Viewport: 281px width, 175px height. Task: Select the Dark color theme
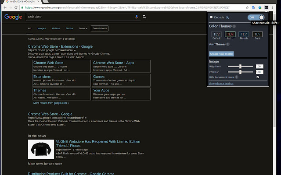click(x=257, y=35)
